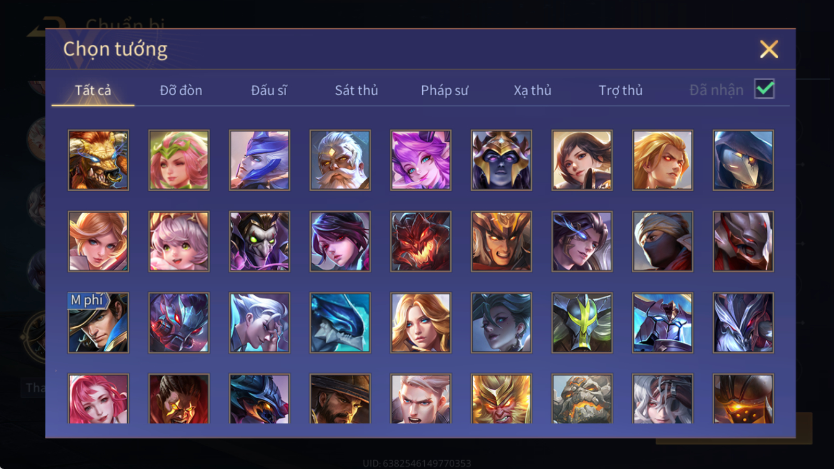Viewport: 834px width, 469px height.
Task: Select the free-trial hero with black hat
Action: pos(98,323)
